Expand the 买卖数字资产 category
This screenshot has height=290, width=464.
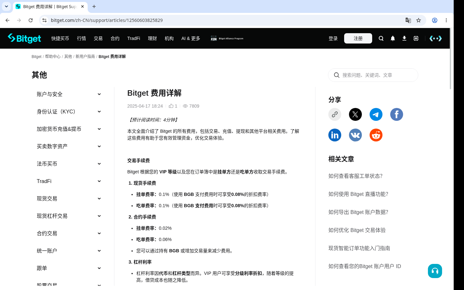69,146
